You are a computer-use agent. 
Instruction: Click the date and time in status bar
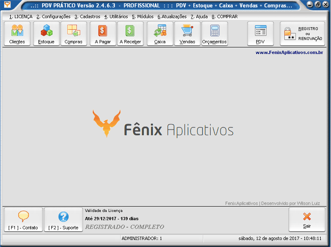(280, 239)
